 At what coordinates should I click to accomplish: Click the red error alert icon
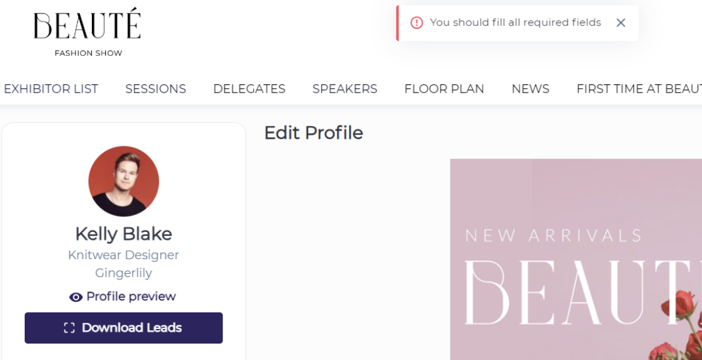(x=416, y=23)
